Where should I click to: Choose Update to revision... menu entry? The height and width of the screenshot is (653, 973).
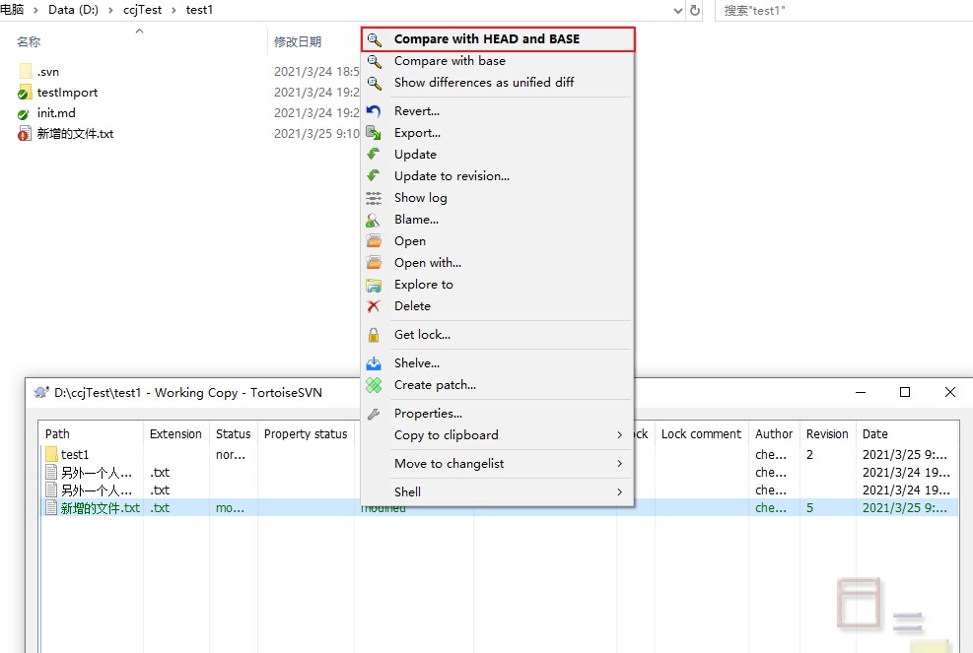point(452,176)
